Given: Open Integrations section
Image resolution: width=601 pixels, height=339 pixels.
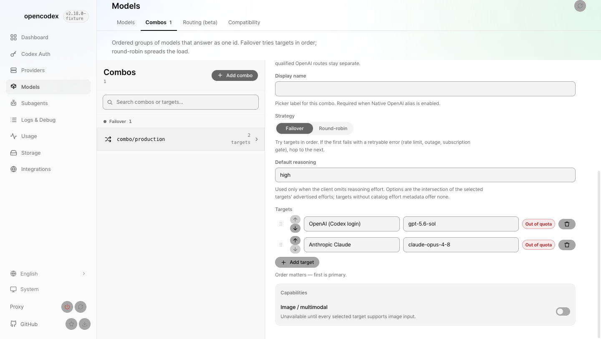Looking at the screenshot, I should coord(48,169).
